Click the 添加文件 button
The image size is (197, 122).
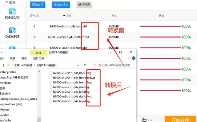pos(38,5)
